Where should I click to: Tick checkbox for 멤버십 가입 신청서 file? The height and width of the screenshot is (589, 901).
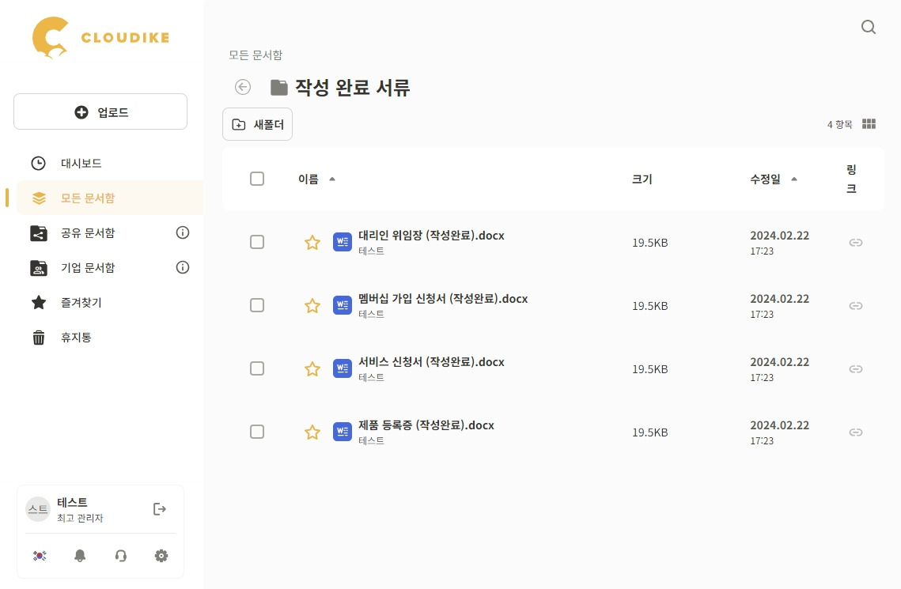point(257,305)
